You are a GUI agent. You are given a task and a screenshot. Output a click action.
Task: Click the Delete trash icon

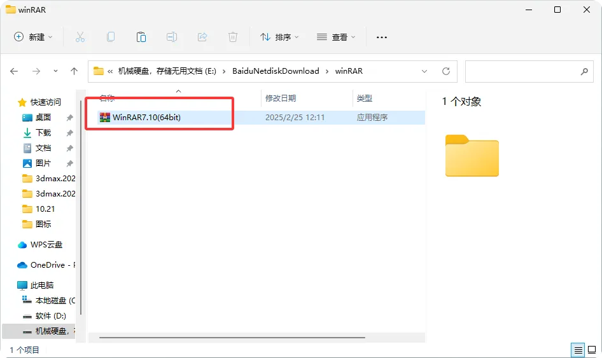(x=233, y=38)
